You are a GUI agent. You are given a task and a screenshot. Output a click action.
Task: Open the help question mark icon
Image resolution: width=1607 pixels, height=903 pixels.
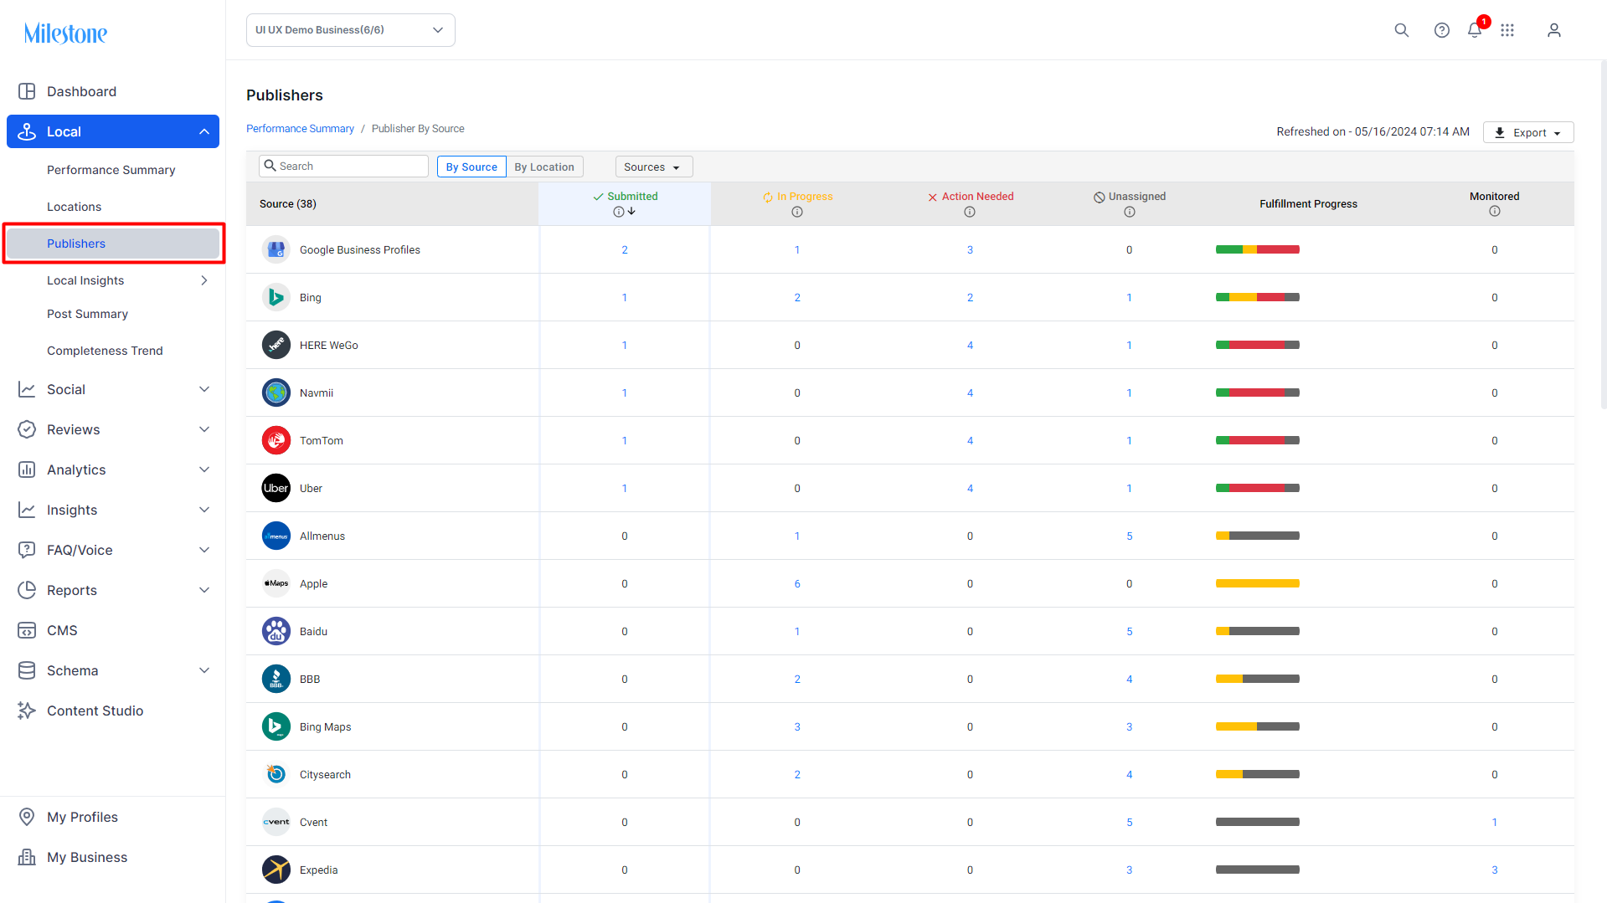[x=1441, y=30]
